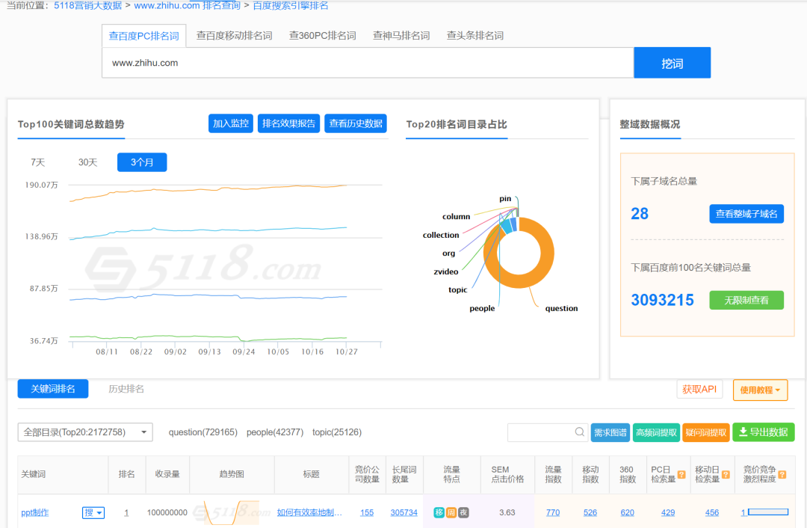Select the 关键词排名 tab
The image size is (807, 528).
(x=53, y=389)
